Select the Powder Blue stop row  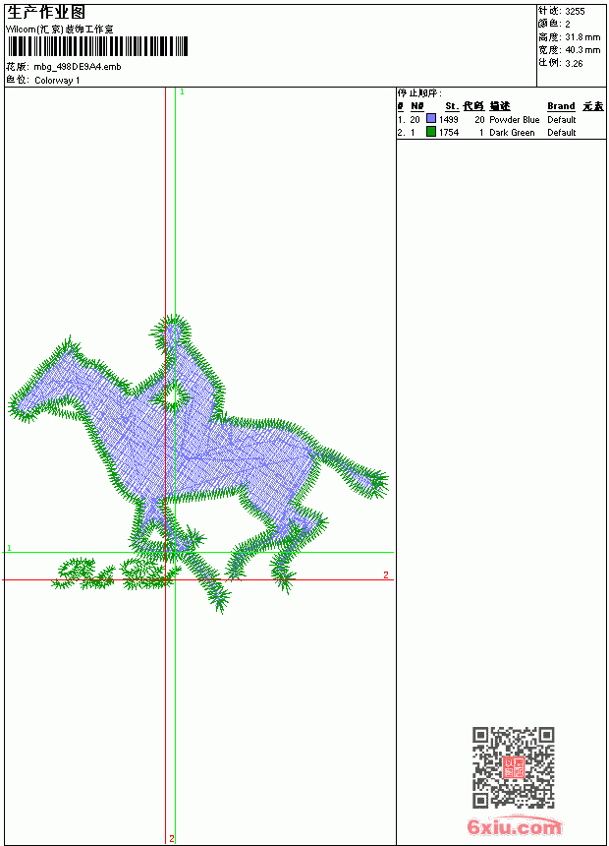point(501,119)
